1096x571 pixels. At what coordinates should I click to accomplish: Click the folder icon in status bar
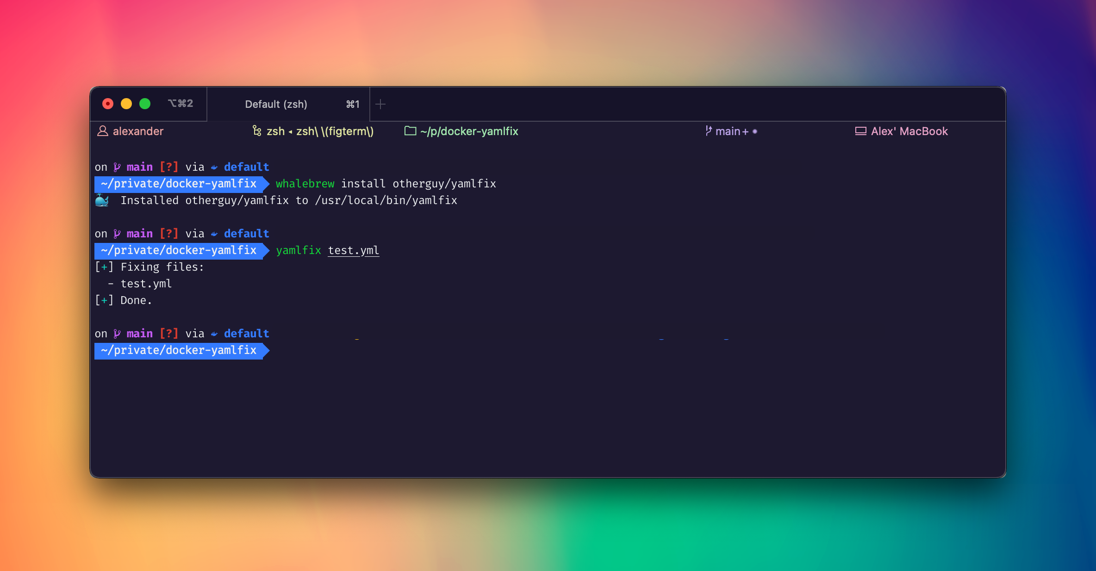pyautogui.click(x=410, y=131)
